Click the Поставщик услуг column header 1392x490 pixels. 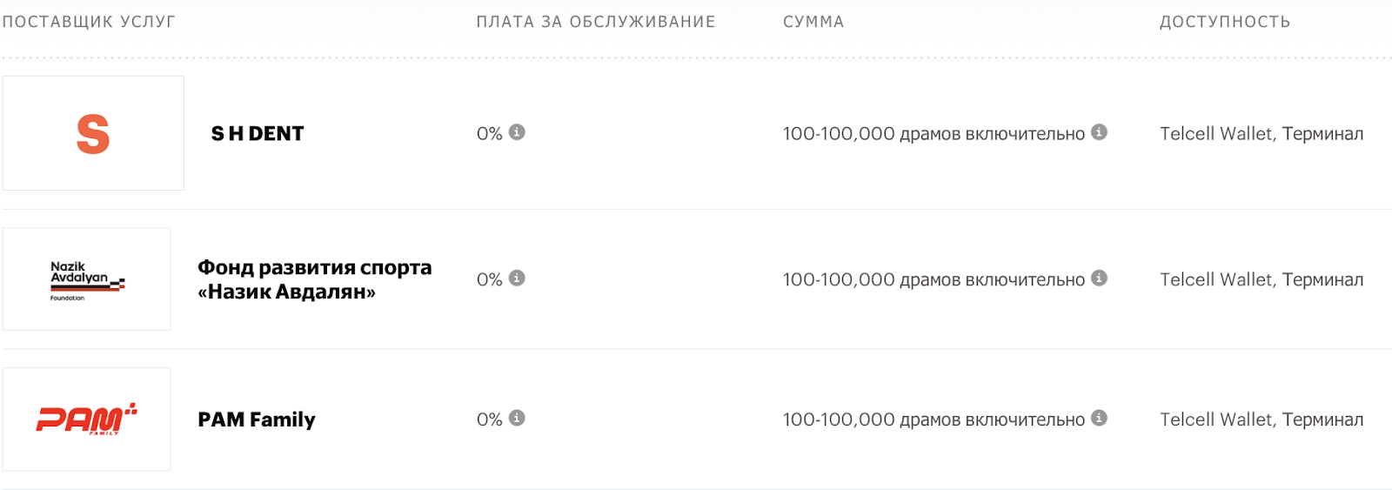pyautogui.click(x=89, y=22)
